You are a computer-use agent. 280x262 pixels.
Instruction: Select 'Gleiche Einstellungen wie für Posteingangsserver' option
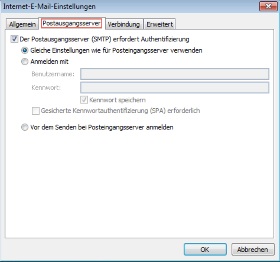[x=25, y=50]
